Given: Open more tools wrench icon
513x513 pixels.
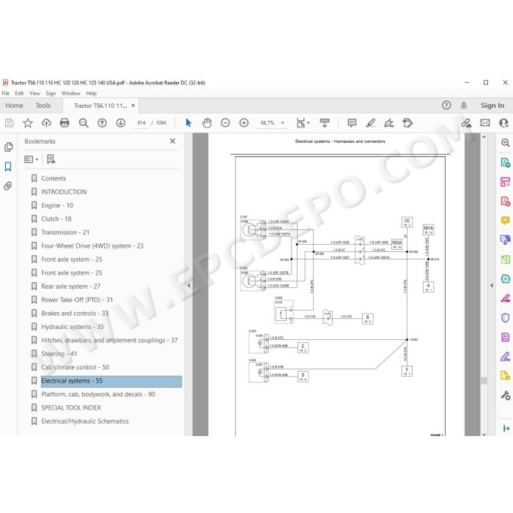Looking at the screenshot, I should 506,395.
